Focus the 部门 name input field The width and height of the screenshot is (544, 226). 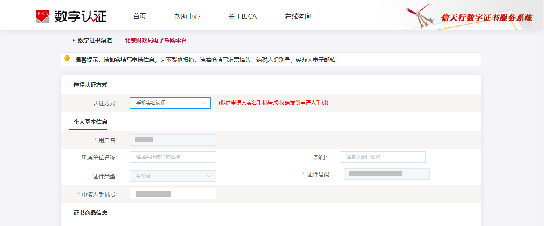(383, 157)
